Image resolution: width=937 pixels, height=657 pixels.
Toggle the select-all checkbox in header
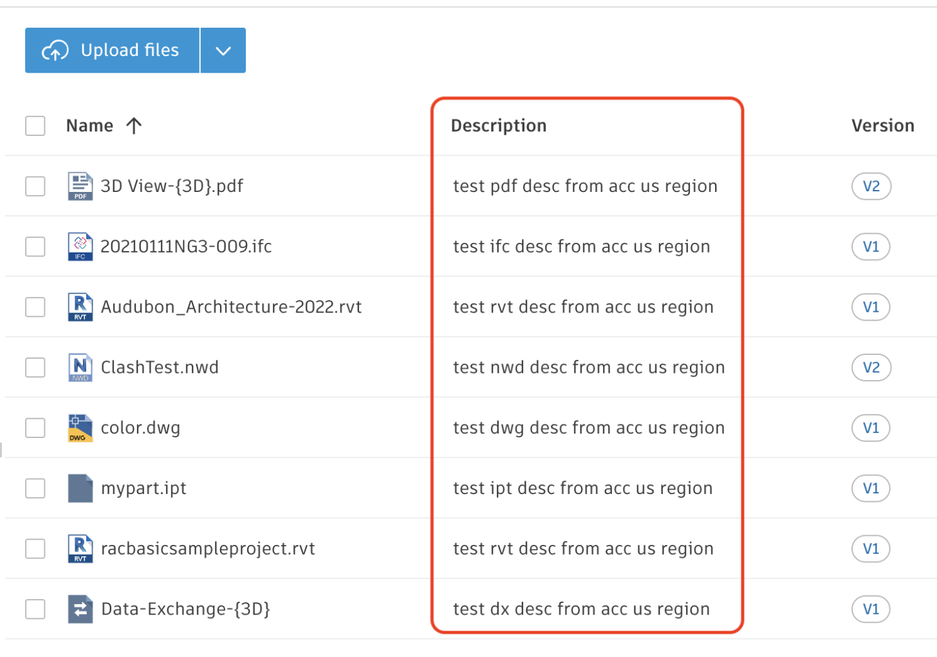(x=35, y=126)
